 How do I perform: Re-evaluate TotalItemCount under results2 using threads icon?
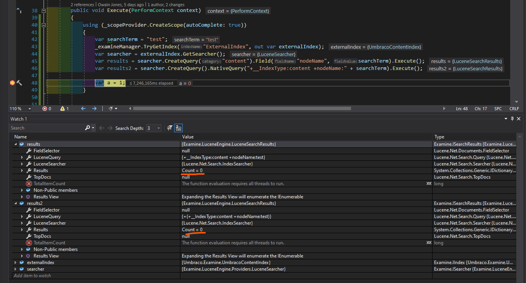click(429, 243)
